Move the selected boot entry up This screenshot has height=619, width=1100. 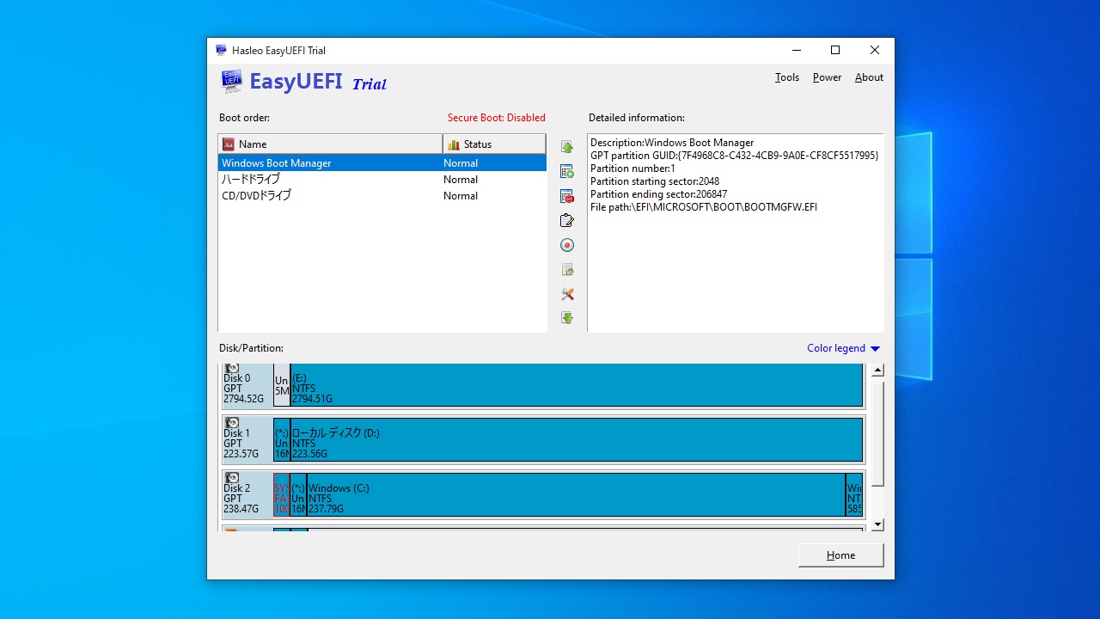pyautogui.click(x=566, y=147)
